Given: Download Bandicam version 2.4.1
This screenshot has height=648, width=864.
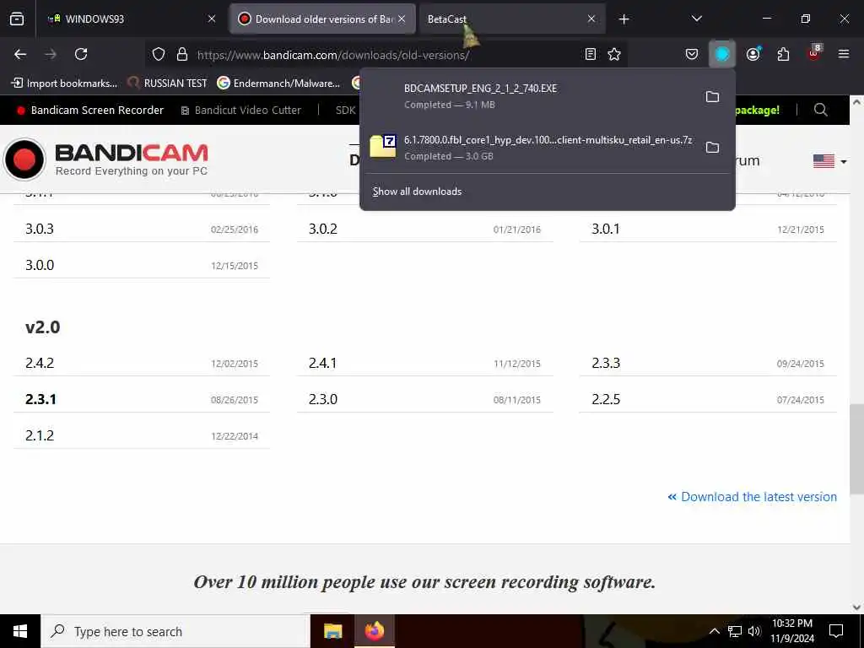Looking at the screenshot, I should point(322,363).
